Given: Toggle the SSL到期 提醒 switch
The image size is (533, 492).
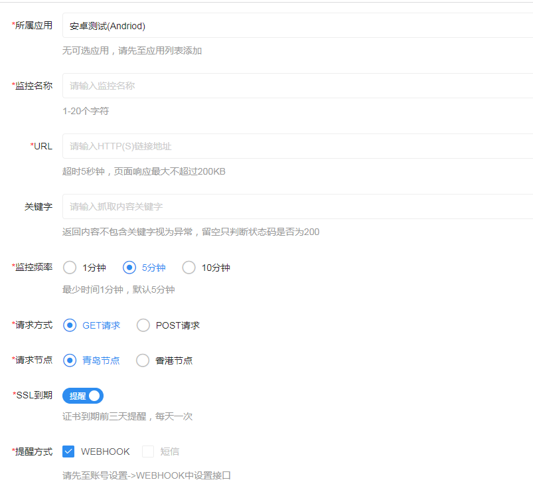Looking at the screenshot, I should [83, 396].
